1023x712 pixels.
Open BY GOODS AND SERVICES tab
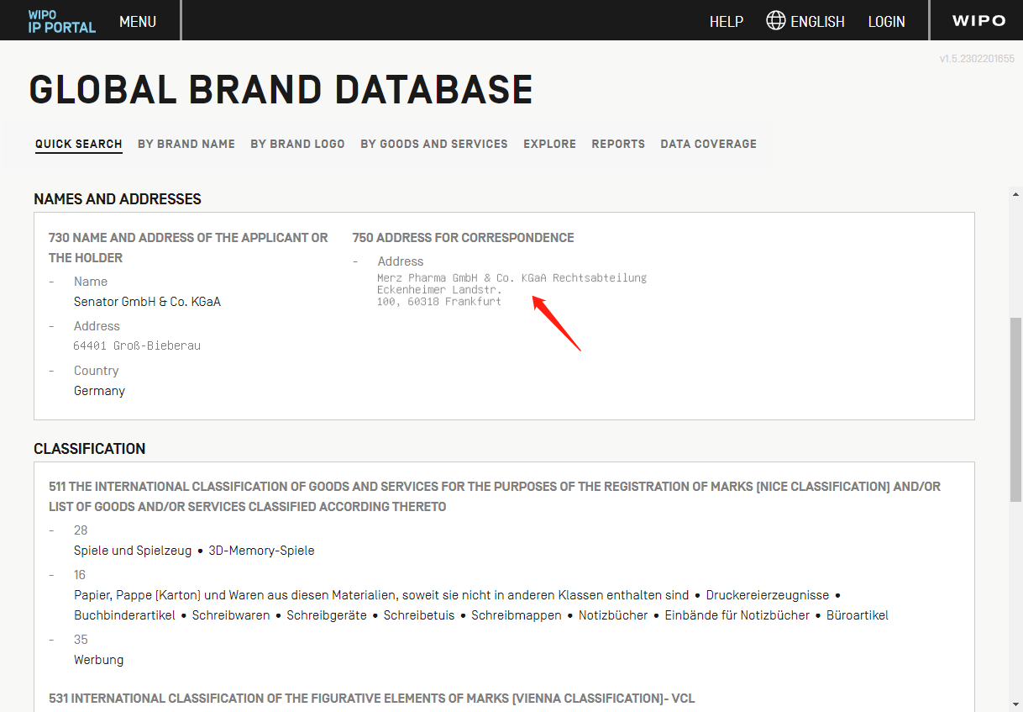(434, 144)
